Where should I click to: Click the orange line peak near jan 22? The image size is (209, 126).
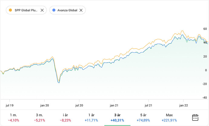click(182, 31)
